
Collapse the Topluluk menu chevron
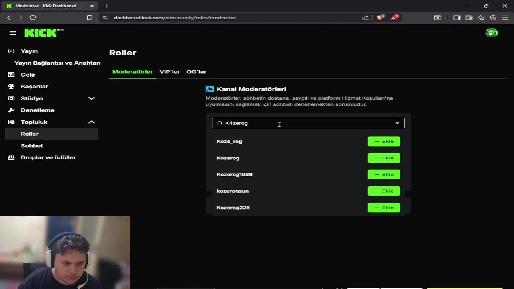point(92,122)
